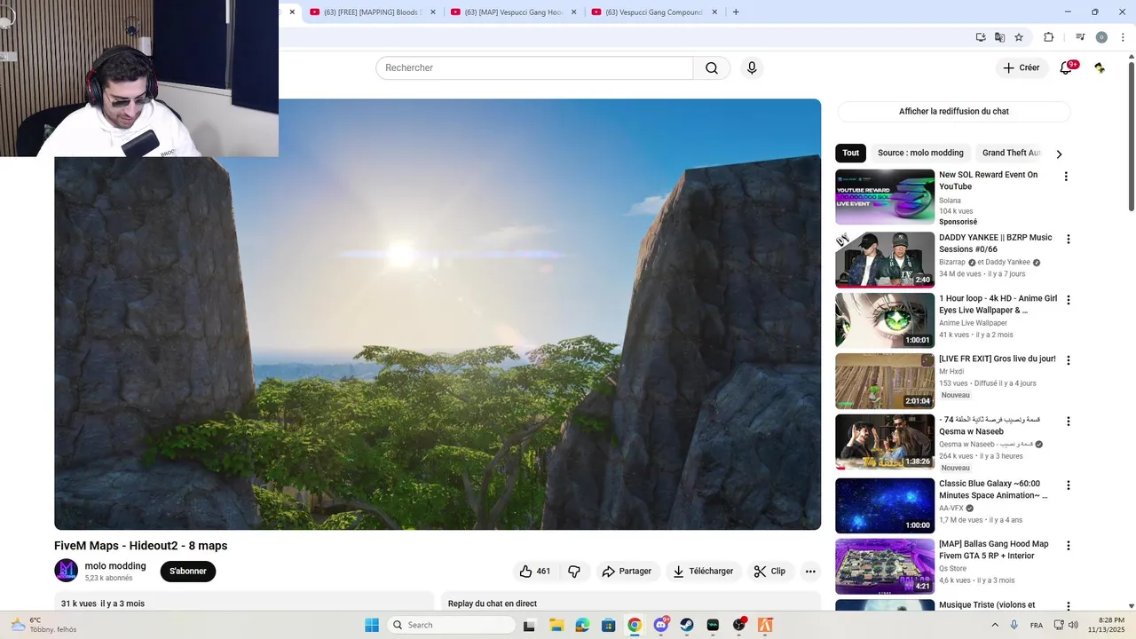
Task: Switch to the Vespucci Gang Hood tab
Action: click(513, 12)
